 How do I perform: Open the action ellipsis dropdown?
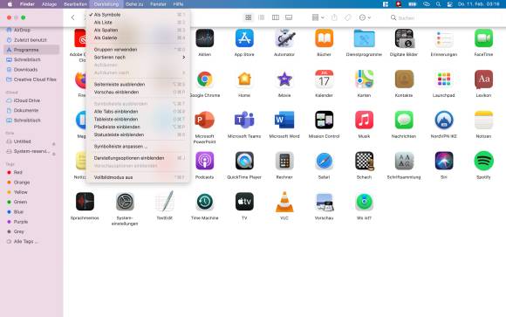[365, 17]
